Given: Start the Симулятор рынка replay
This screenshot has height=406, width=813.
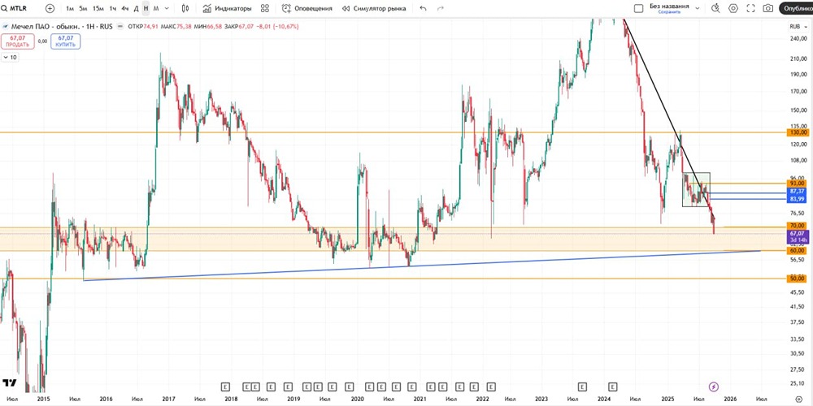Looking at the screenshot, I should click(374, 8).
